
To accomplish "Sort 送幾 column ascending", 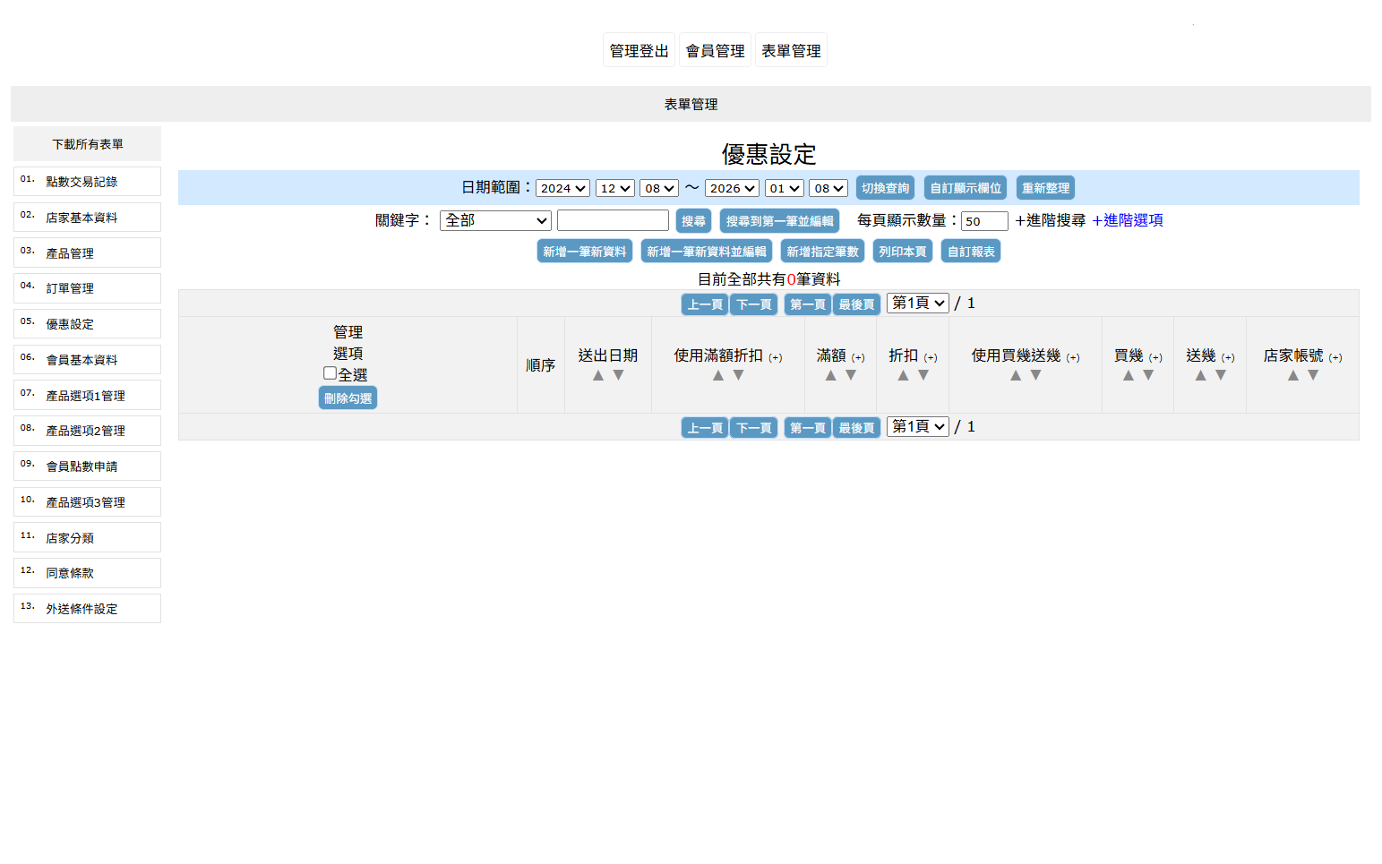I will [1200, 375].
